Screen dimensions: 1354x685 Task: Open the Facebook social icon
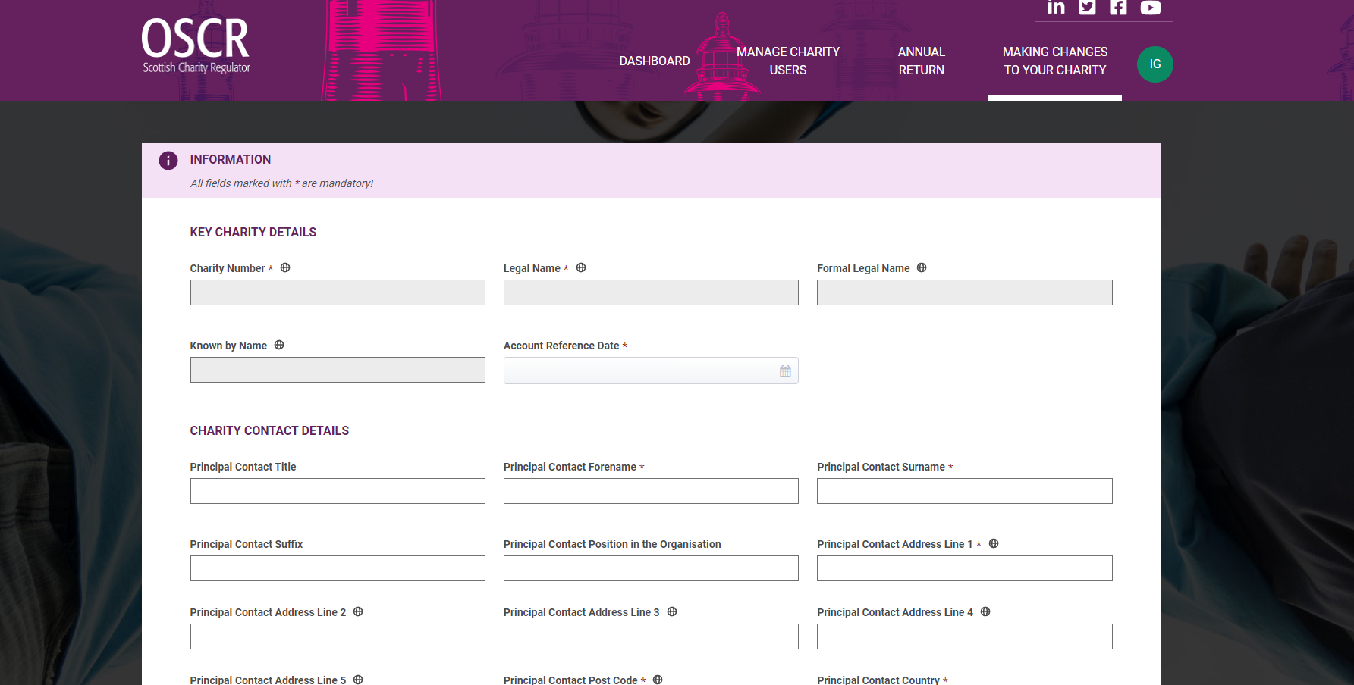(x=1118, y=7)
